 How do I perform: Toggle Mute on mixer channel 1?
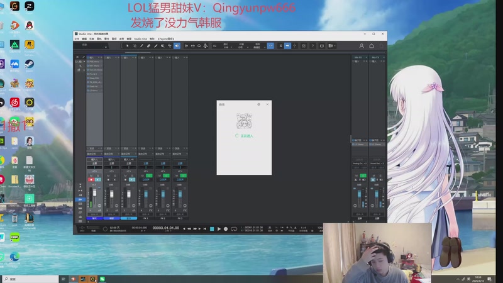click(x=91, y=175)
